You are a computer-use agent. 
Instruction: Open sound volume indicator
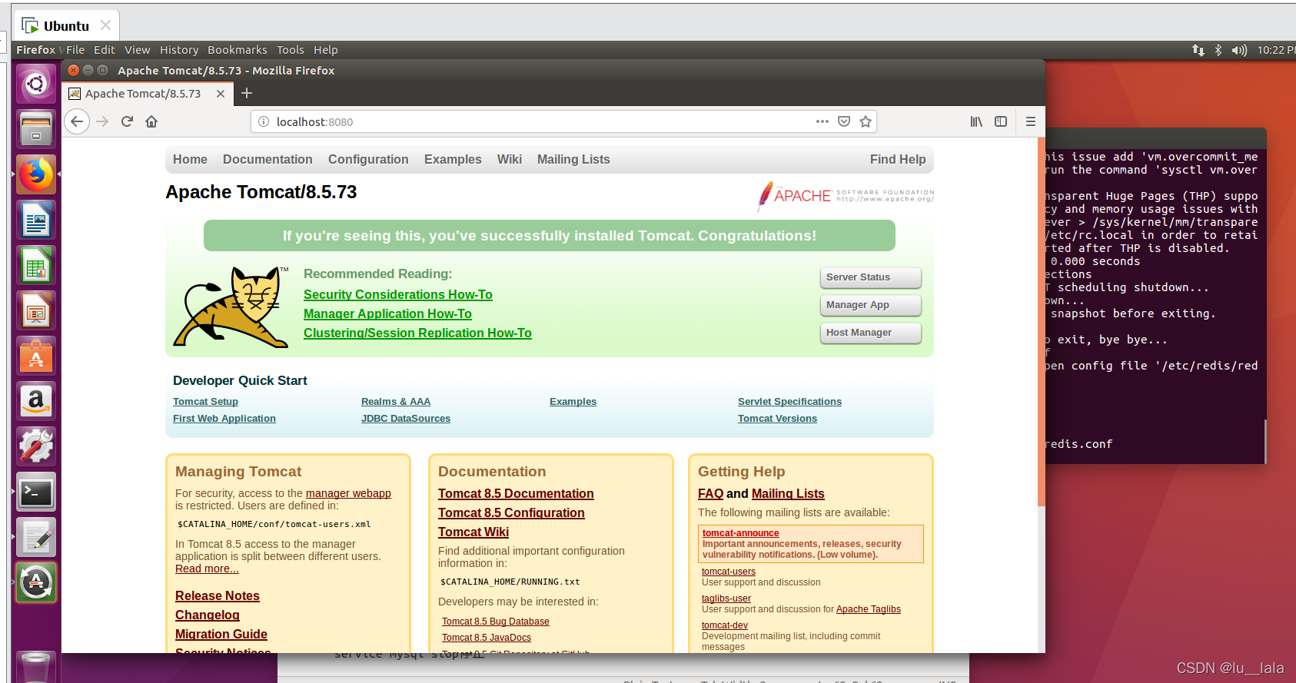pos(1239,50)
